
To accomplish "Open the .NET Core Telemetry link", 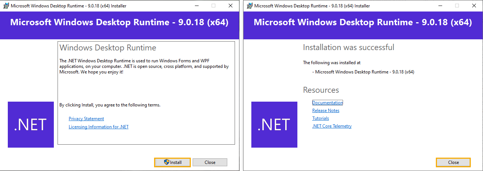I will click(x=332, y=126).
